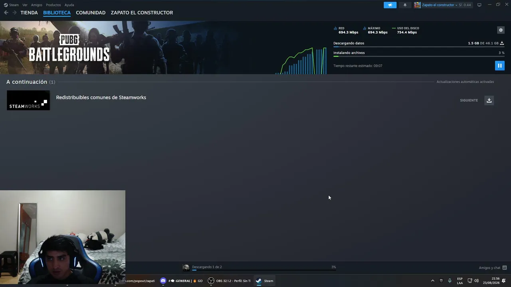Click the USO DEL DISCO statistic

tap(406, 30)
